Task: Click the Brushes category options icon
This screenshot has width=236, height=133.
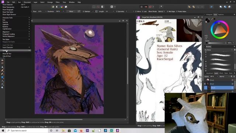Action: coord(235,50)
